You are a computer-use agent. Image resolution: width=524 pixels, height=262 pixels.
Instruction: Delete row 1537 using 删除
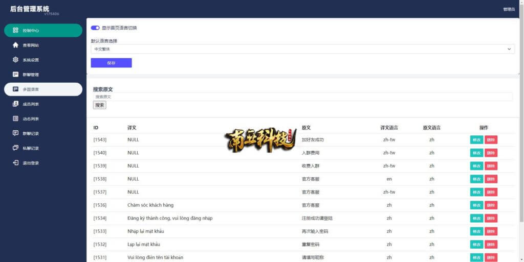tap(491, 192)
